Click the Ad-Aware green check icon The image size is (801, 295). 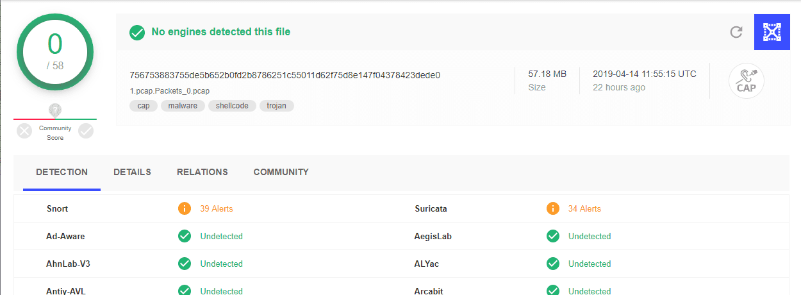point(185,236)
